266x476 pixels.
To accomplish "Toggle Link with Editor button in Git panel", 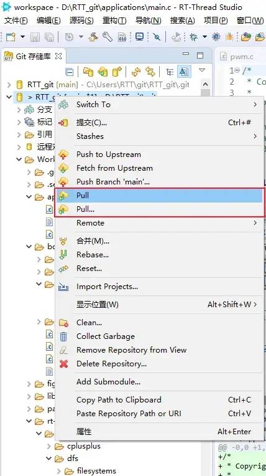I will click(150, 72).
